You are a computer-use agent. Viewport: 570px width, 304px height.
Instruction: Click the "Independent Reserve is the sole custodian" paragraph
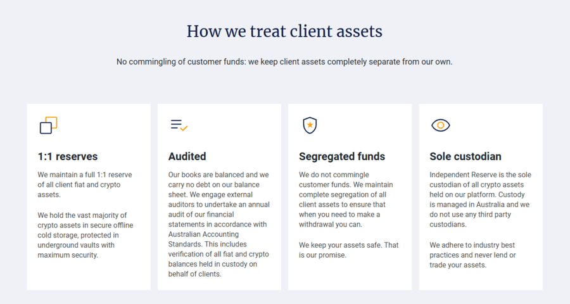point(480,199)
